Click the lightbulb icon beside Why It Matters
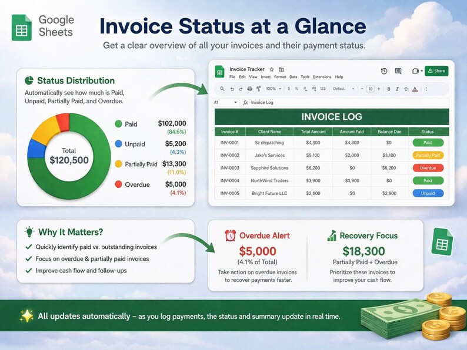This screenshot has height=350, width=467. pos(29,231)
